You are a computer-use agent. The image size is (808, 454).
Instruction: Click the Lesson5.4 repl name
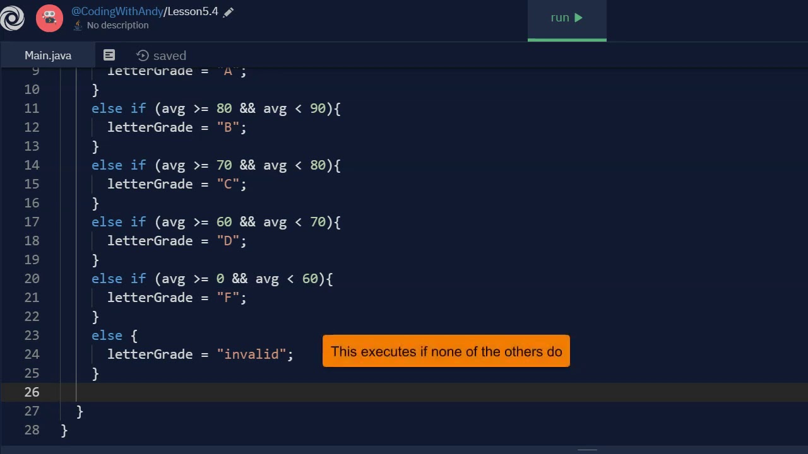pyautogui.click(x=193, y=11)
